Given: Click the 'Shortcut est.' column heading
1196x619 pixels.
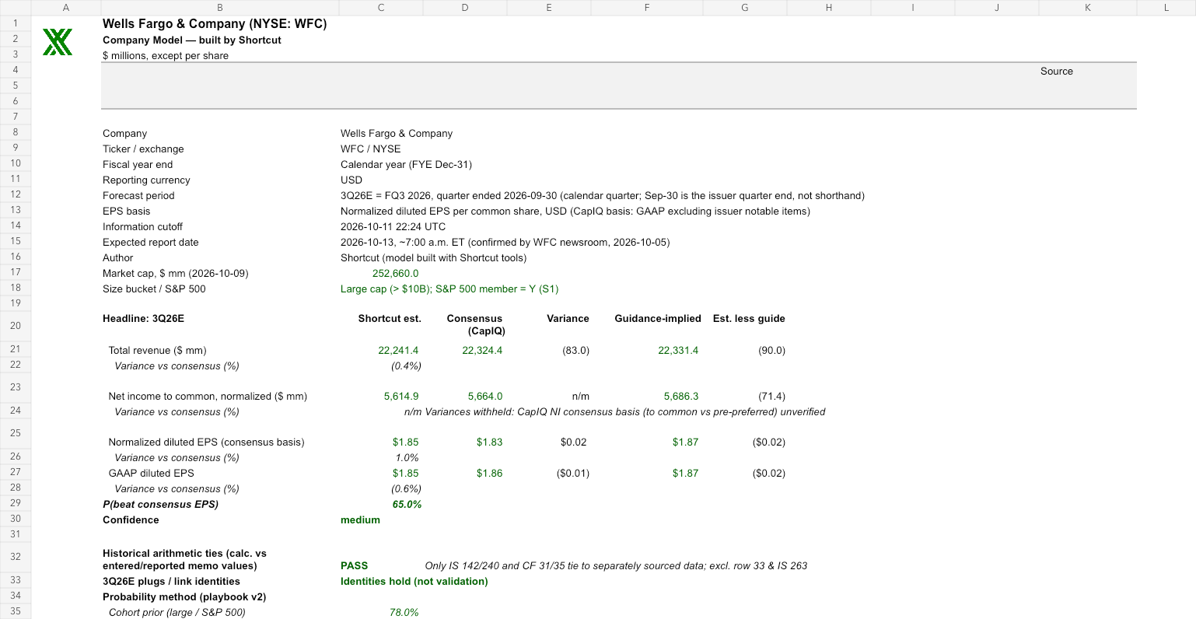Looking at the screenshot, I should pyautogui.click(x=390, y=318).
